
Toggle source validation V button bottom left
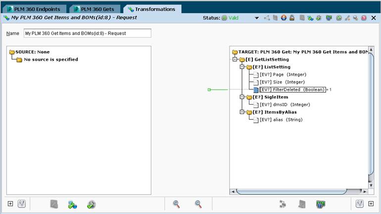pyautogui.click(x=22, y=204)
